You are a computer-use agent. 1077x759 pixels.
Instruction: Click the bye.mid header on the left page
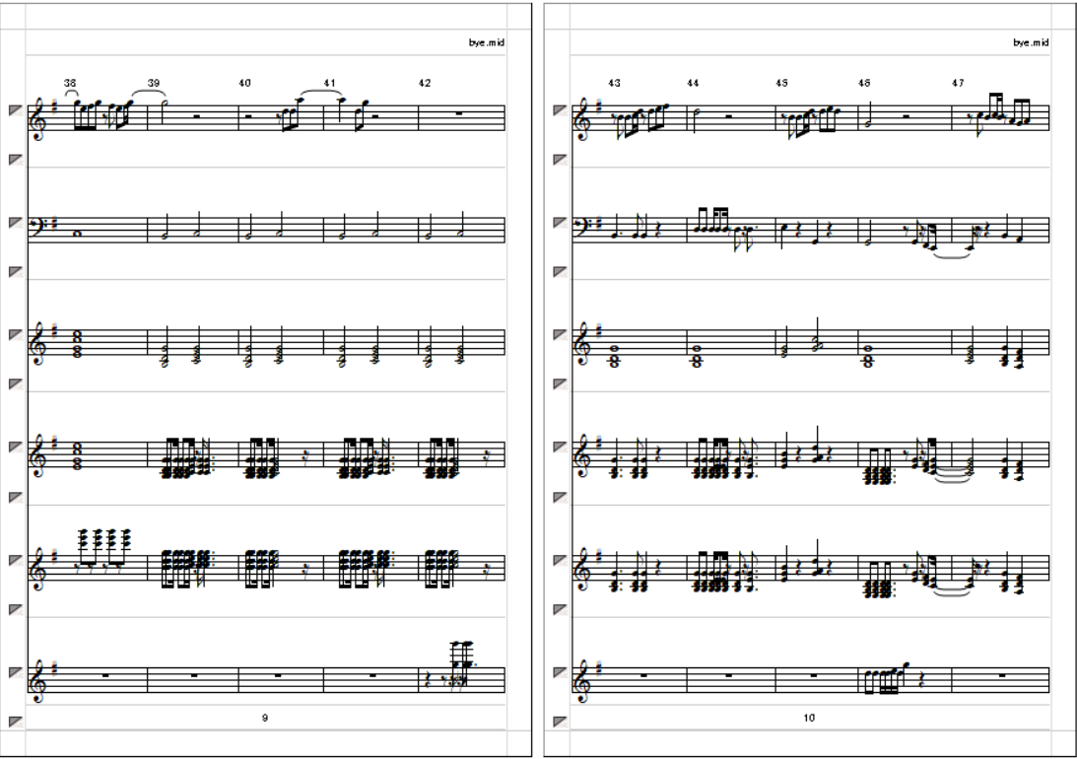coord(487,42)
